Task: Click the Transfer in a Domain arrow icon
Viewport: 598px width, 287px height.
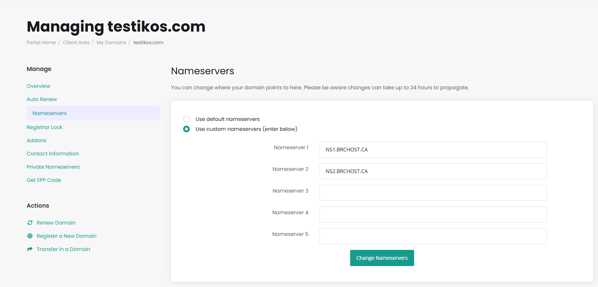Action: tap(30, 249)
